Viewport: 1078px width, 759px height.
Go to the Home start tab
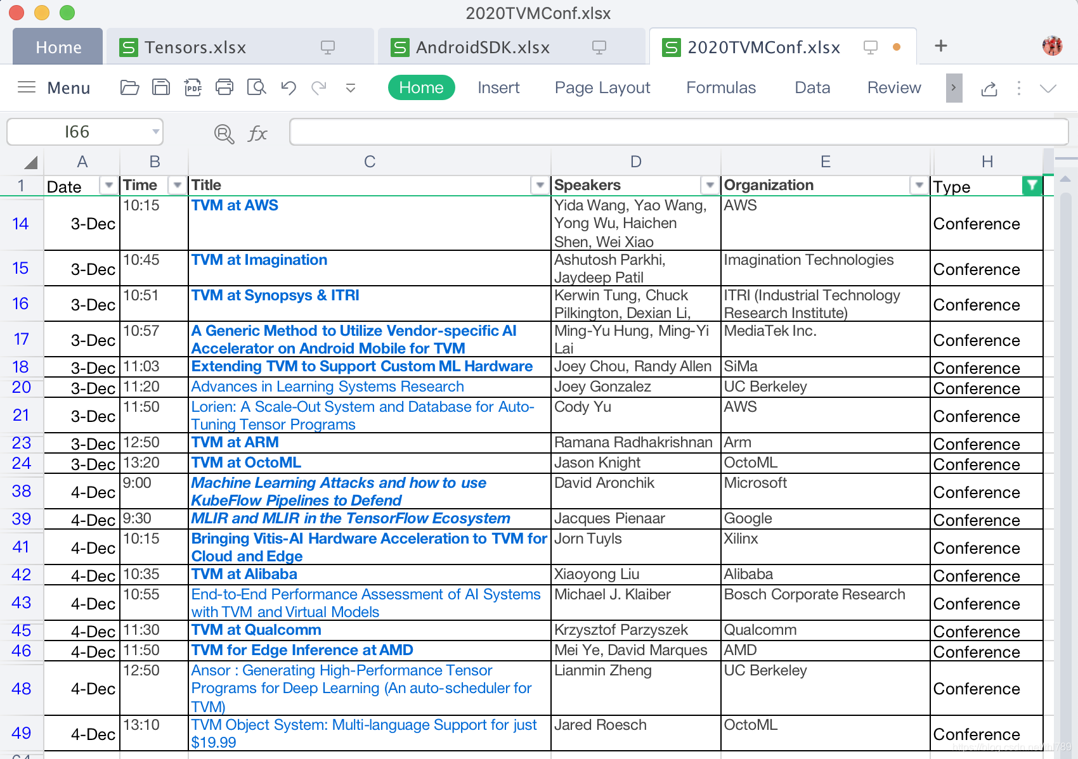point(58,47)
